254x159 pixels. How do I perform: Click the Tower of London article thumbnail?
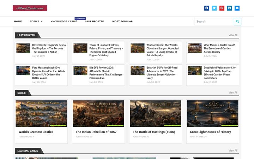click(80, 48)
